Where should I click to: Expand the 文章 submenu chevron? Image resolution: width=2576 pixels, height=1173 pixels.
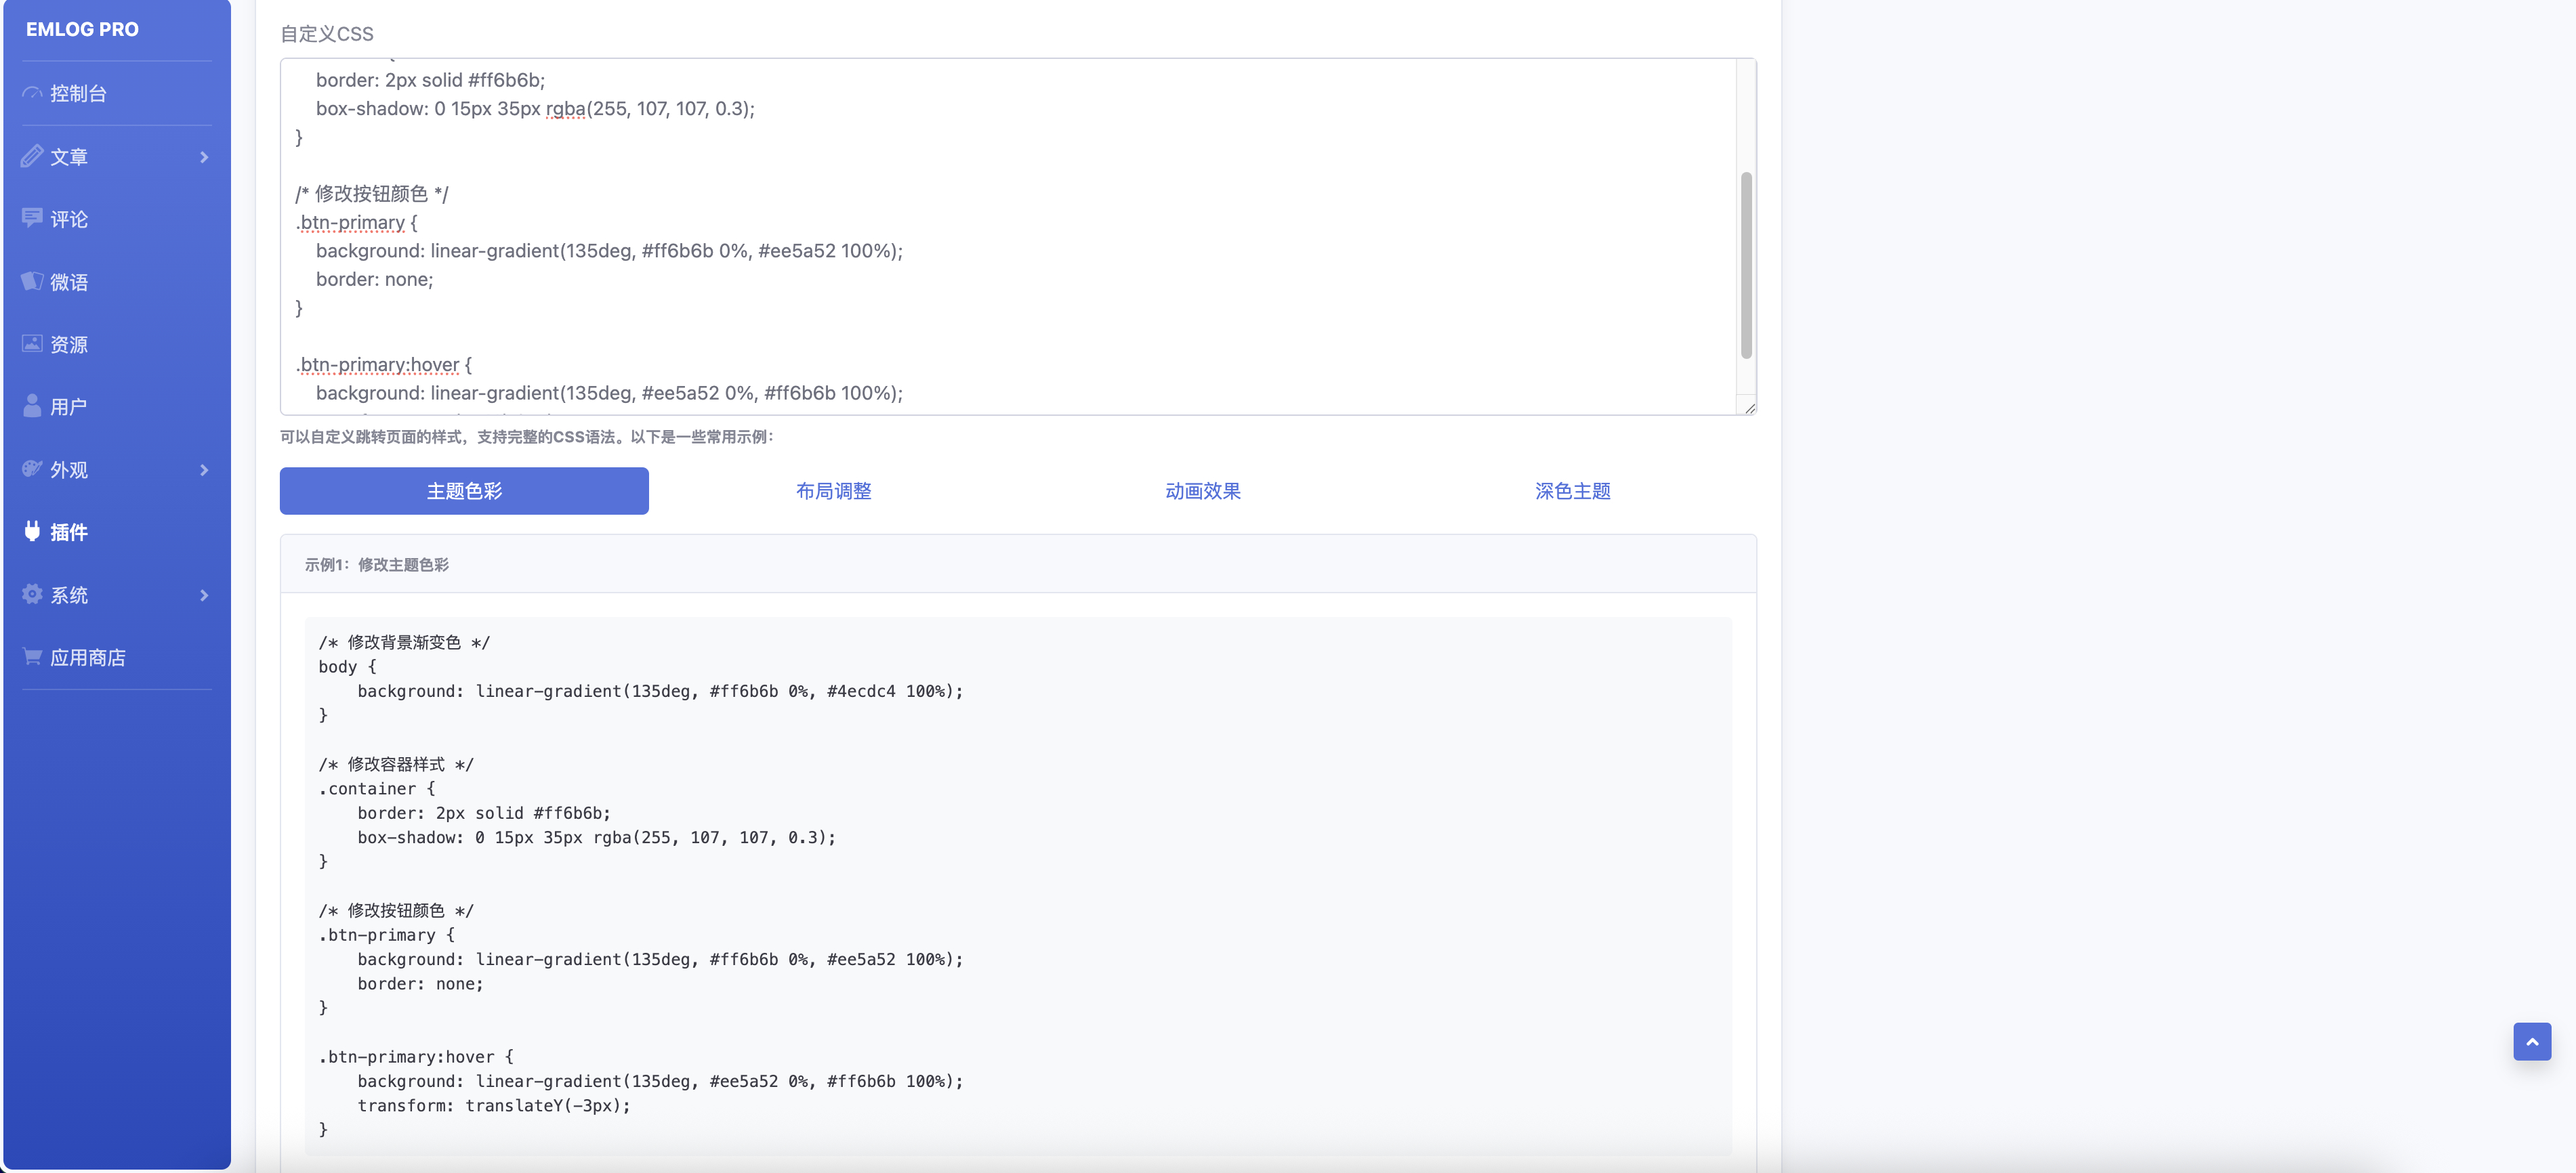click(204, 157)
